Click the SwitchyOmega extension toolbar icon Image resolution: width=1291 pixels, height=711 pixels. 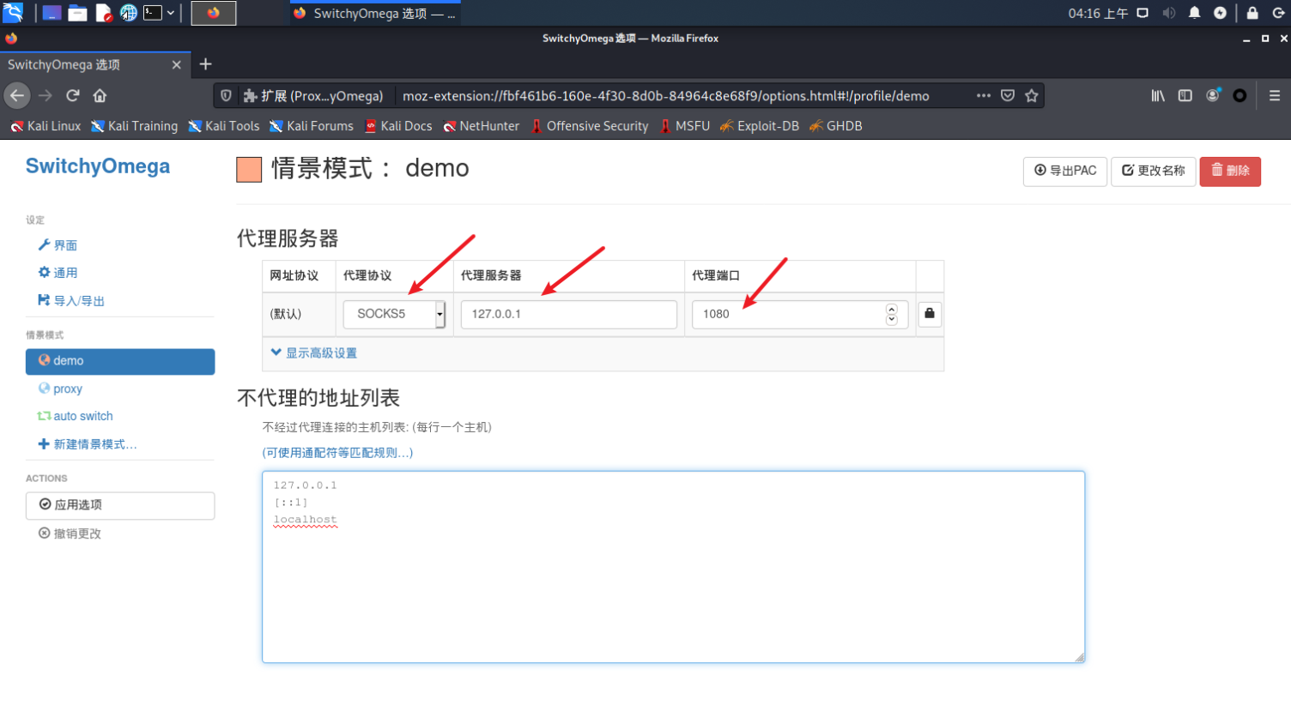point(1239,95)
